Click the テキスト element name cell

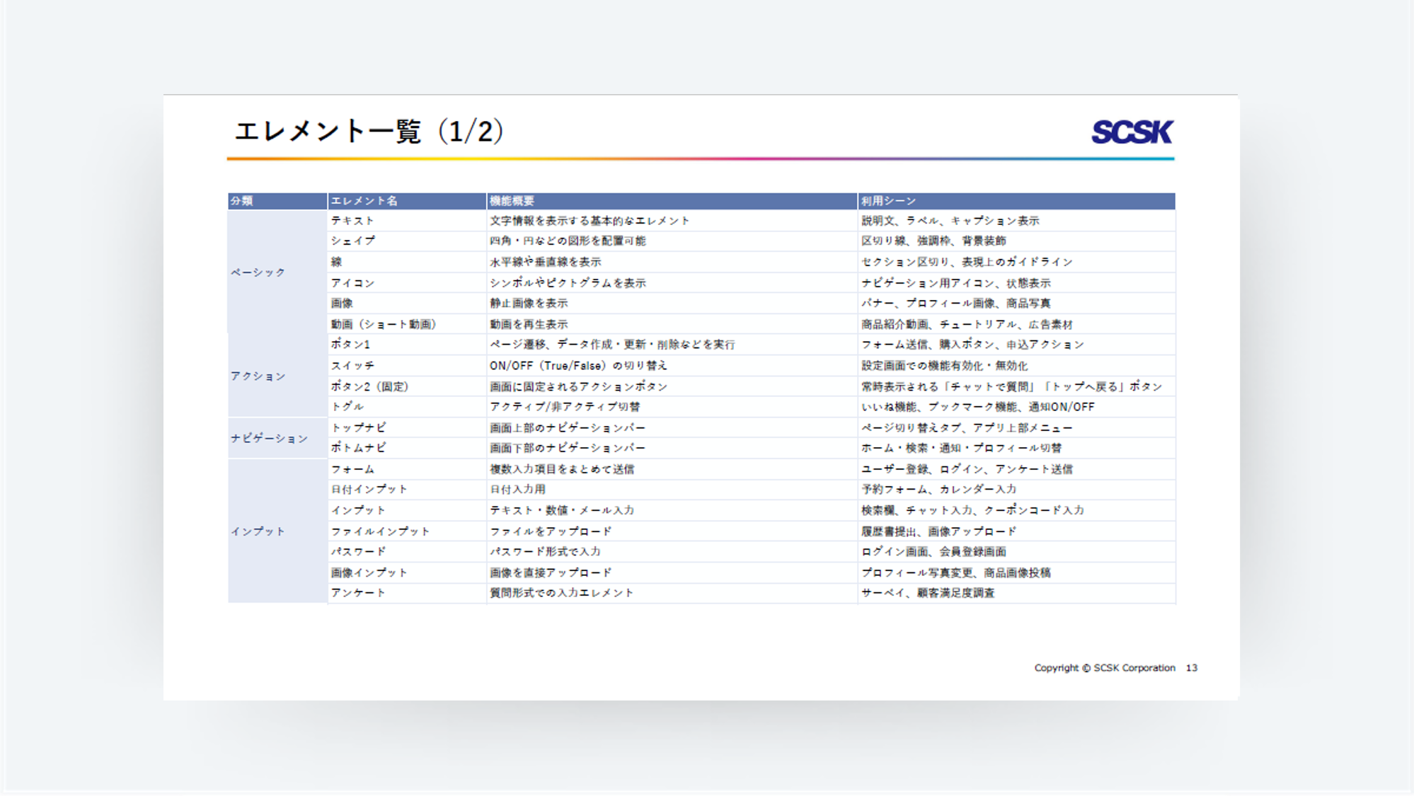pos(352,221)
